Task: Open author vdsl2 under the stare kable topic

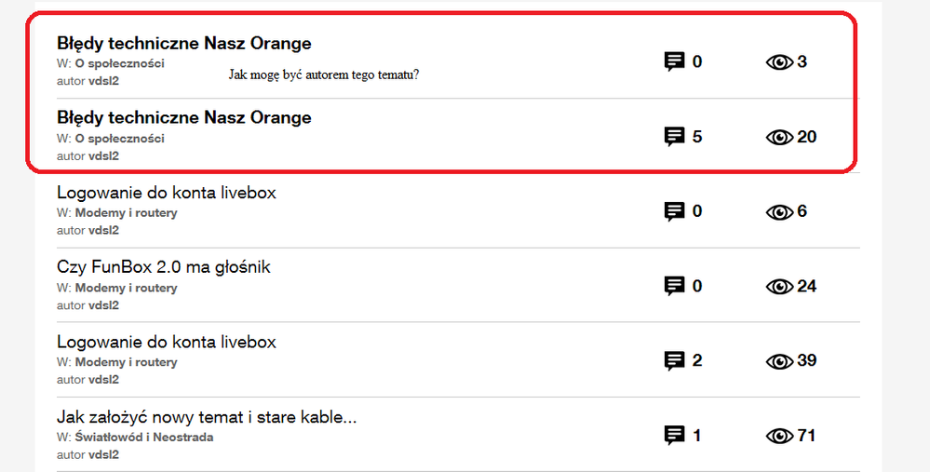Action: [x=103, y=454]
